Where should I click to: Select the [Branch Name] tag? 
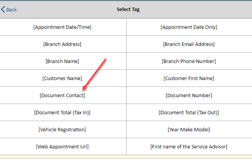coord(63,61)
